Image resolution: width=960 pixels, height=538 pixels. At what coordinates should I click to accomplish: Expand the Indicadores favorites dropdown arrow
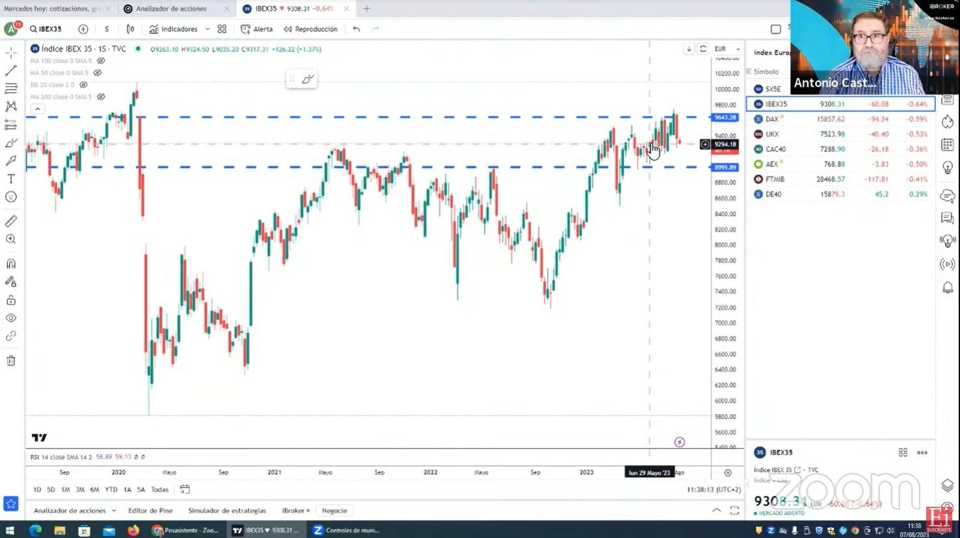coord(207,29)
